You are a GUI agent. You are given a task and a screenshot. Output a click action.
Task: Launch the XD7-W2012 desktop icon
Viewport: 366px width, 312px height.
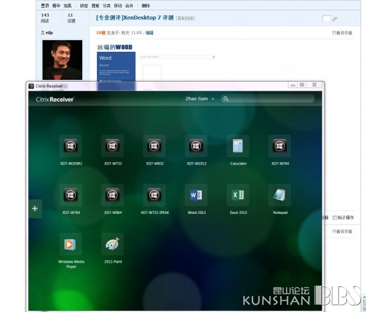[x=196, y=146]
